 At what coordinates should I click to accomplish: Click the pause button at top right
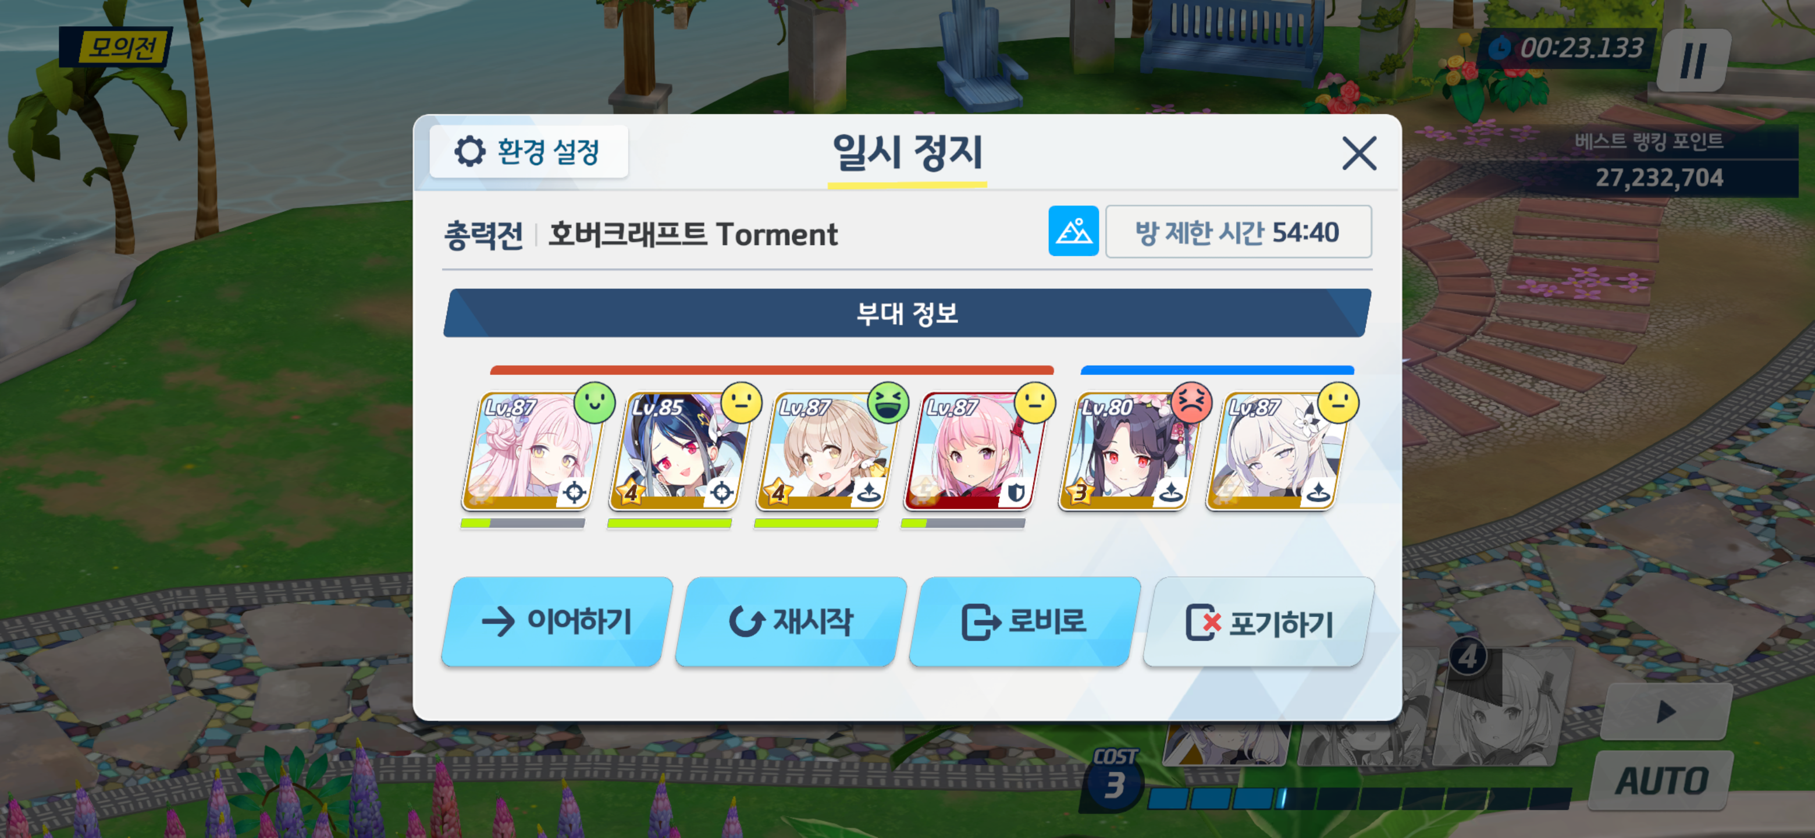pyautogui.click(x=1692, y=60)
